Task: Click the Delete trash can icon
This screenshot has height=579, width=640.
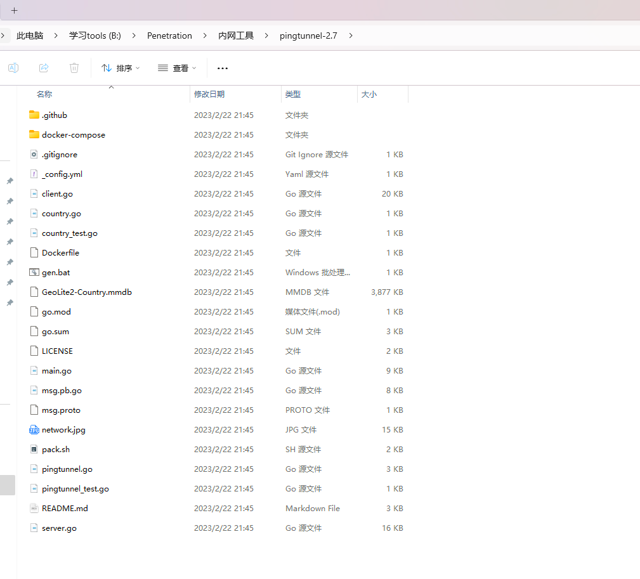Action: pos(74,68)
